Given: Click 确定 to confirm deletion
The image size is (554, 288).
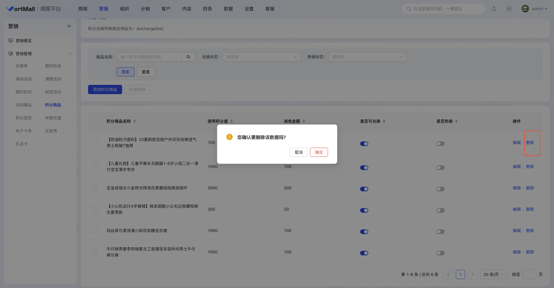Looking at the screenshot, I should (x=319, y=152).
